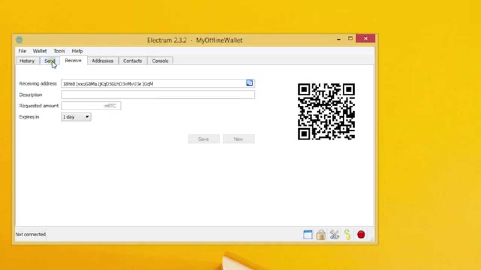Click the window resize grip corner
Image resolution: width=481 pixels, height=270 pixels.
(372, 238)
